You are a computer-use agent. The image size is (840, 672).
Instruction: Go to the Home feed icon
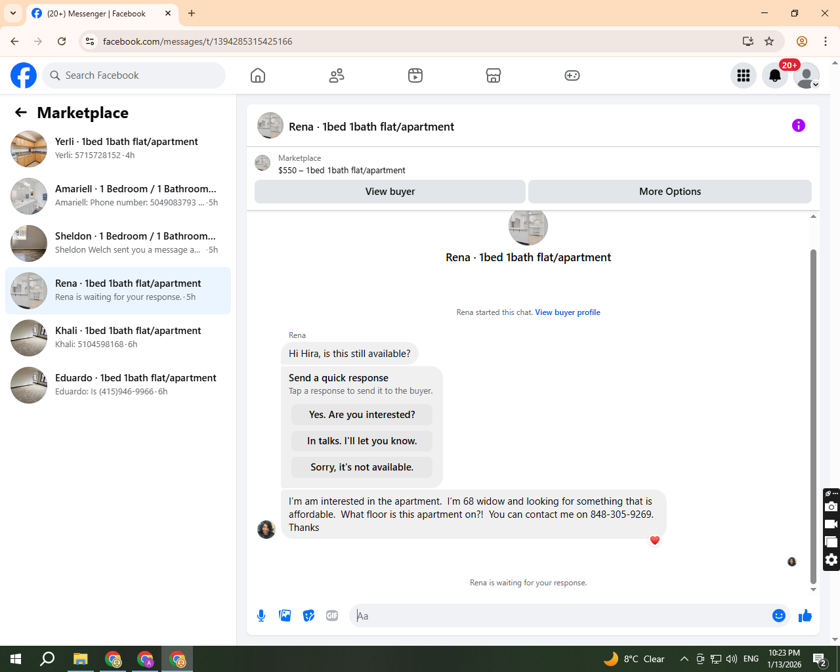pyautogui.click(x=258, y=75)
